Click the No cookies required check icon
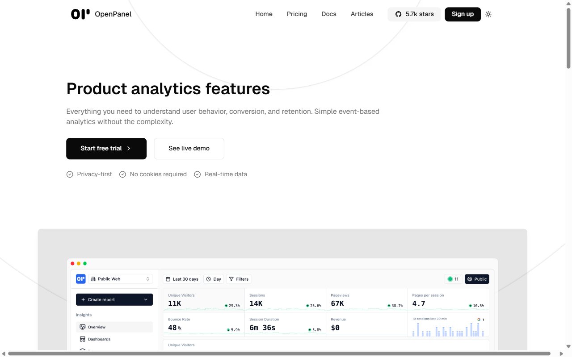 (122, 174)
